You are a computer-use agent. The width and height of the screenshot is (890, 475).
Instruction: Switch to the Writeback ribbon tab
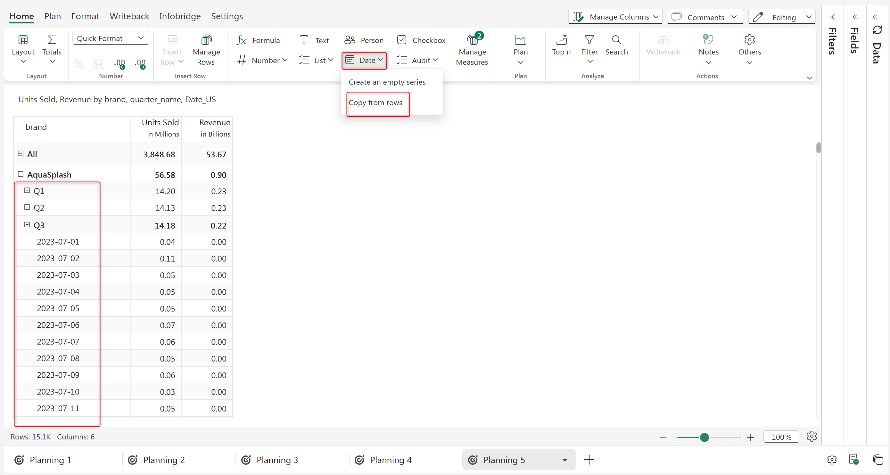tap(129, 16)
